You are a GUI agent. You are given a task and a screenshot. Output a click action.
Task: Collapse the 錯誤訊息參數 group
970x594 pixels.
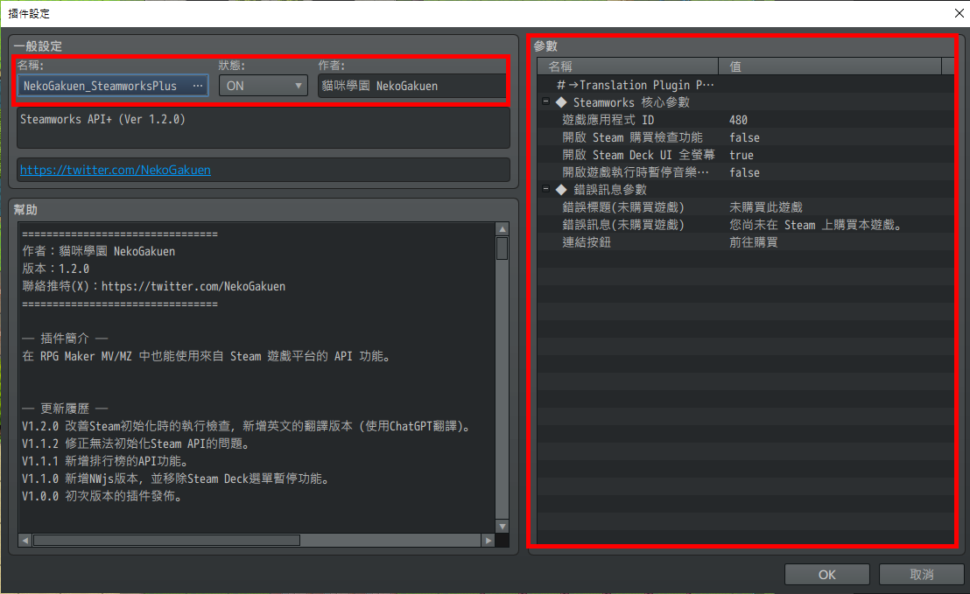(545, 189)
